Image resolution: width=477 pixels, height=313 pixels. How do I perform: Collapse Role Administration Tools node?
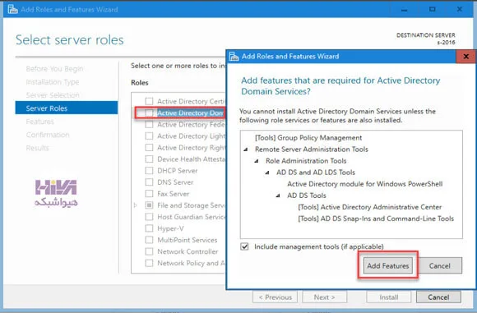257,161
